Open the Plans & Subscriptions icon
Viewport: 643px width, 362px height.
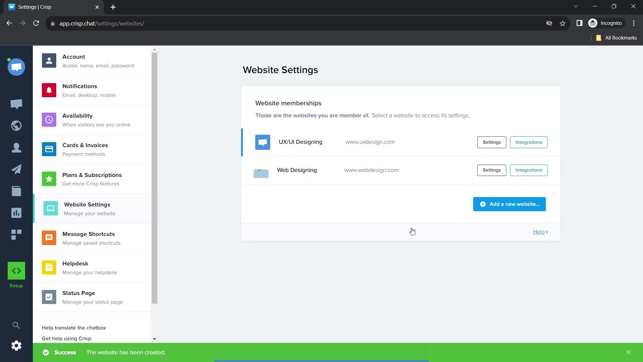pyautogui.click(x=48, y=179)
